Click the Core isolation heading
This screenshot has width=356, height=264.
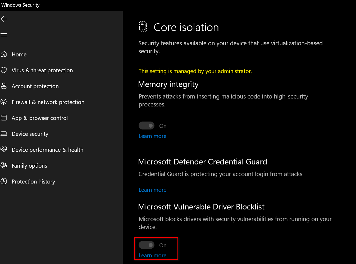186,27
